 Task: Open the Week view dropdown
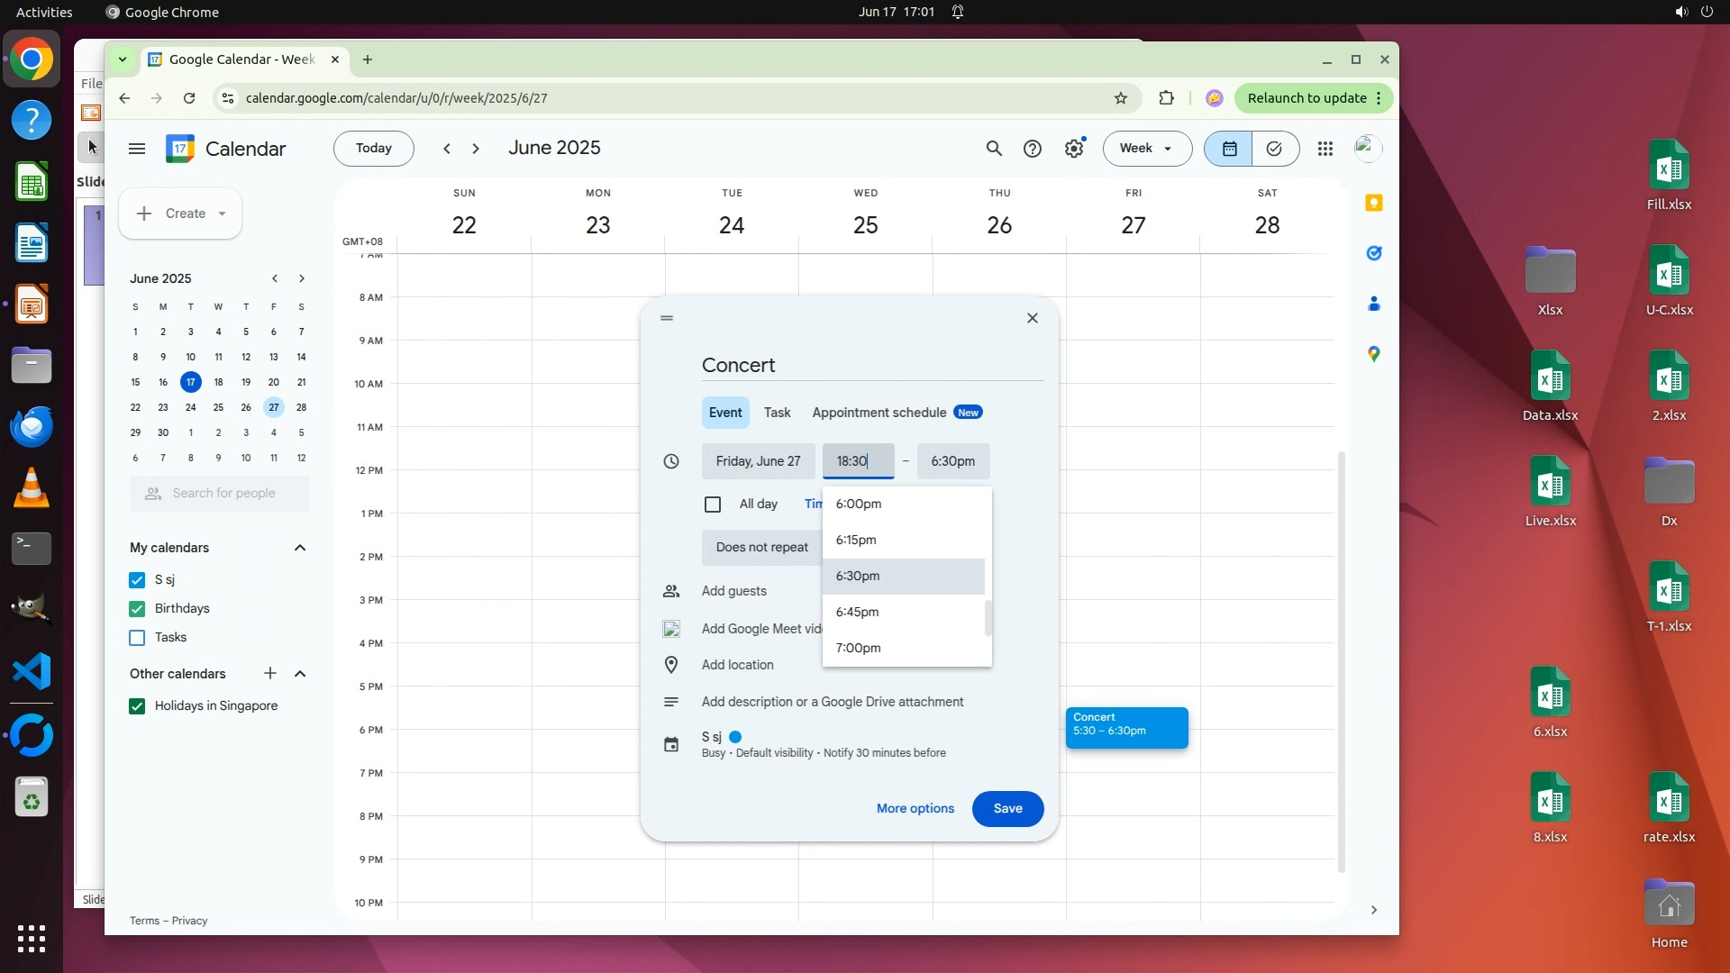tap(1146, 149)
